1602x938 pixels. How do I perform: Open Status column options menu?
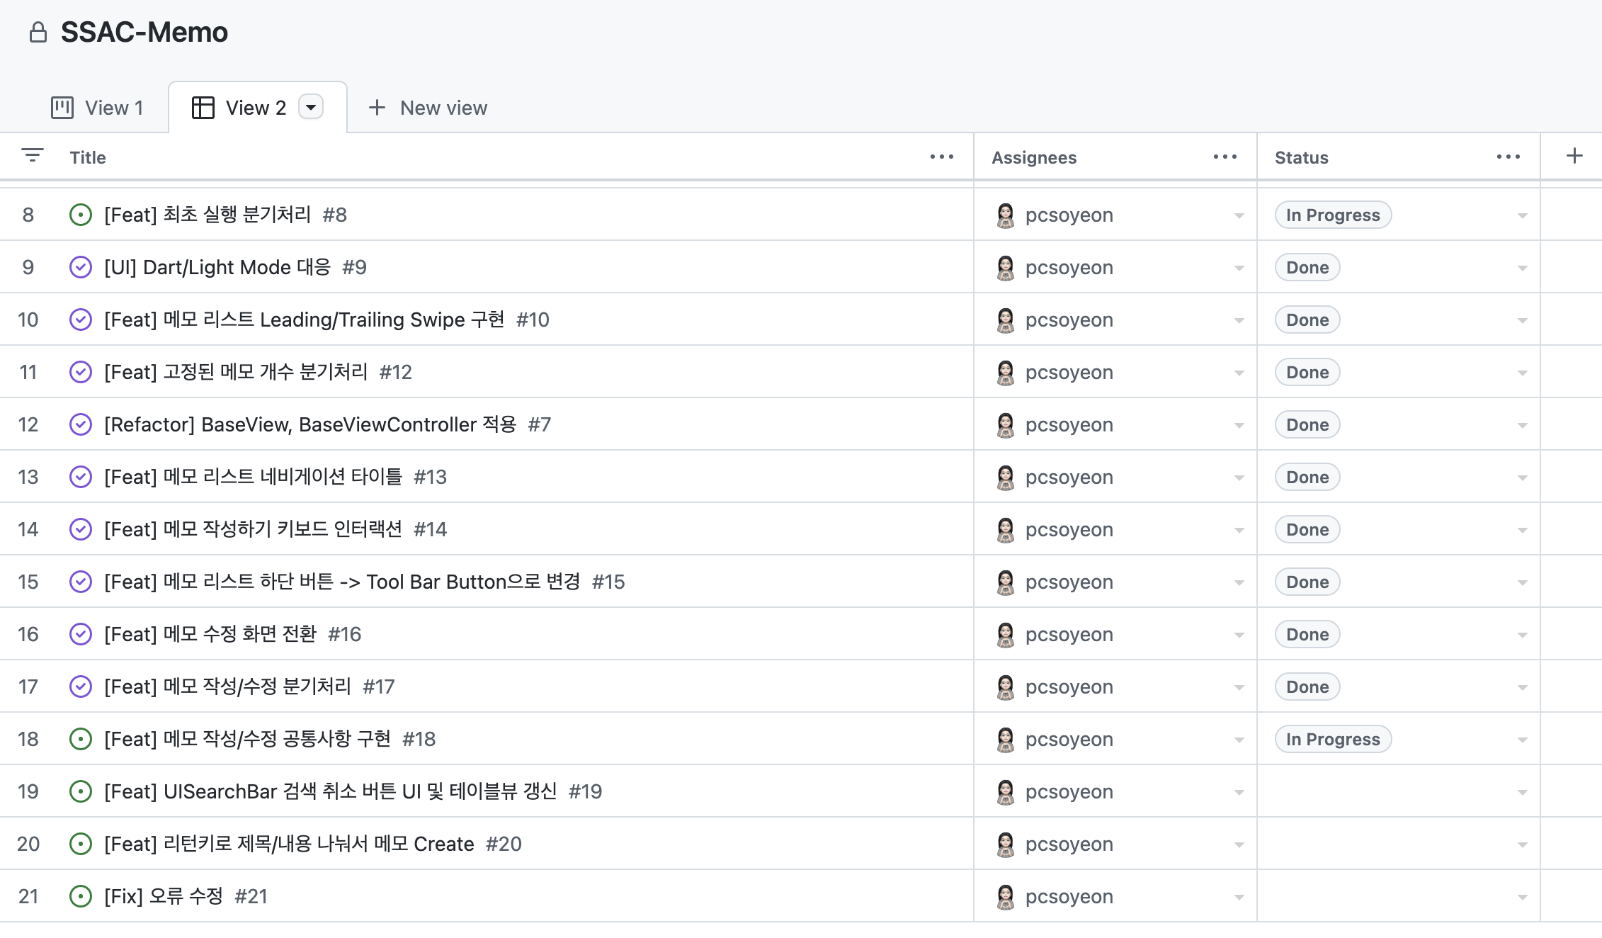1509,157
